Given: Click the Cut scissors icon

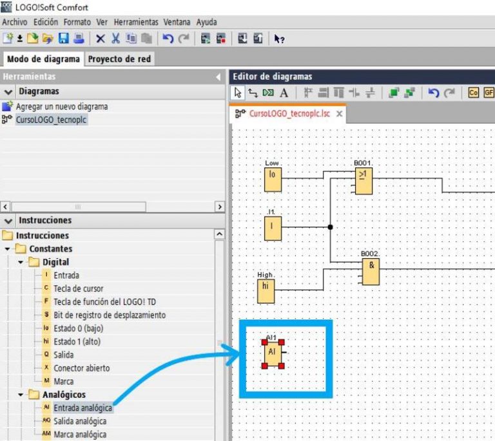Looking at the screenshot, I should 116,39.
